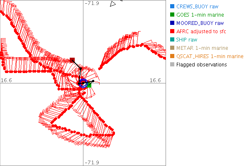The image size is (249, 166).
Task: Select the "QSCAT_HIRES 1-min marine" legend label
Action: click(210, 56)
